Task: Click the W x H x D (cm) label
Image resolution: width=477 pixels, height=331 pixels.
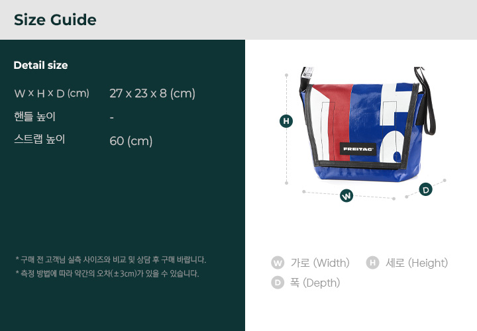Action: (x=52, y=93)
